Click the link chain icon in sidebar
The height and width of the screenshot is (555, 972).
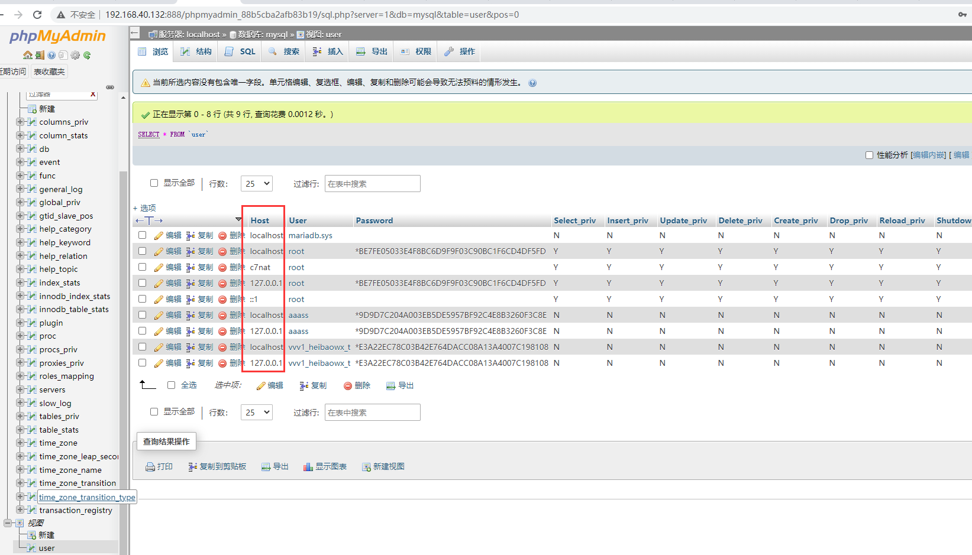pyautogui.click(x=110, y=87)
